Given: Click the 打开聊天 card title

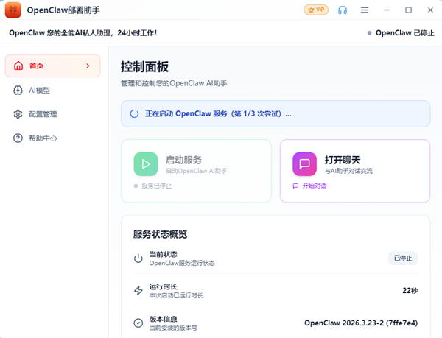Looking at the screenshot, I should click(343, 160).
